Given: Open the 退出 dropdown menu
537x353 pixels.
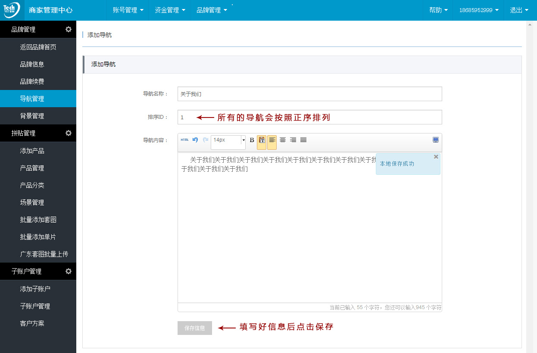Looking at the screenshot, I should (519, 10).
